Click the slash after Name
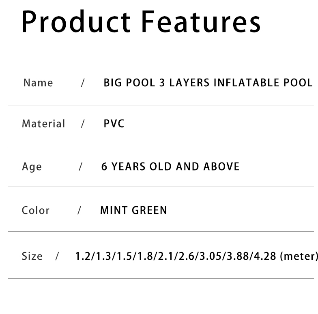Screen dimensions: 318x314 (83, 83)
